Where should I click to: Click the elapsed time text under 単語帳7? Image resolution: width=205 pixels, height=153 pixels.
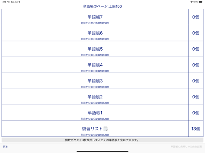(x=95, y=23)
